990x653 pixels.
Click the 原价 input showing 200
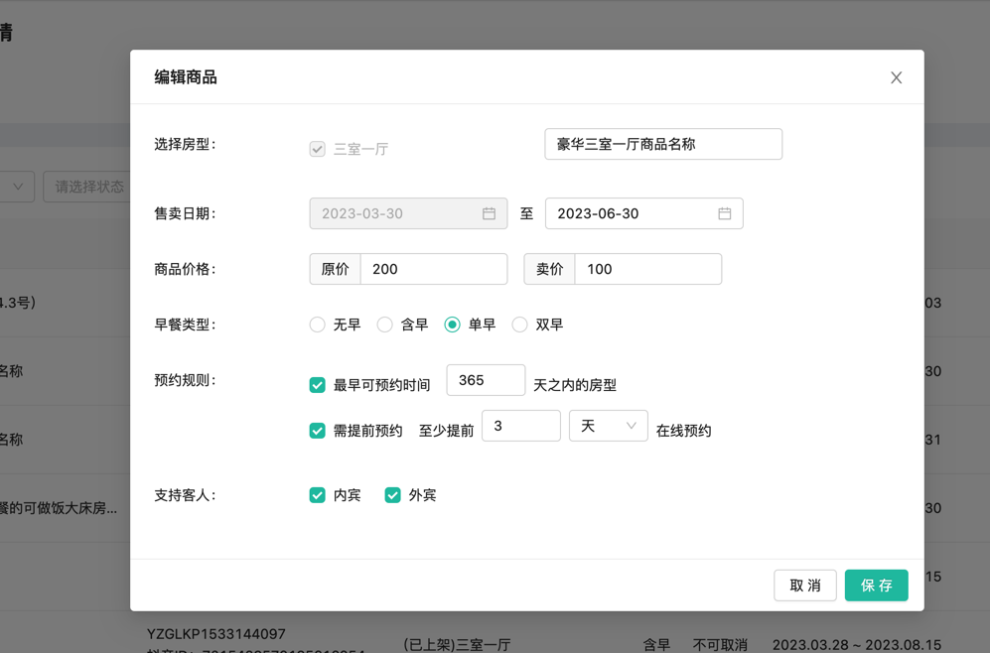[434, 269]
